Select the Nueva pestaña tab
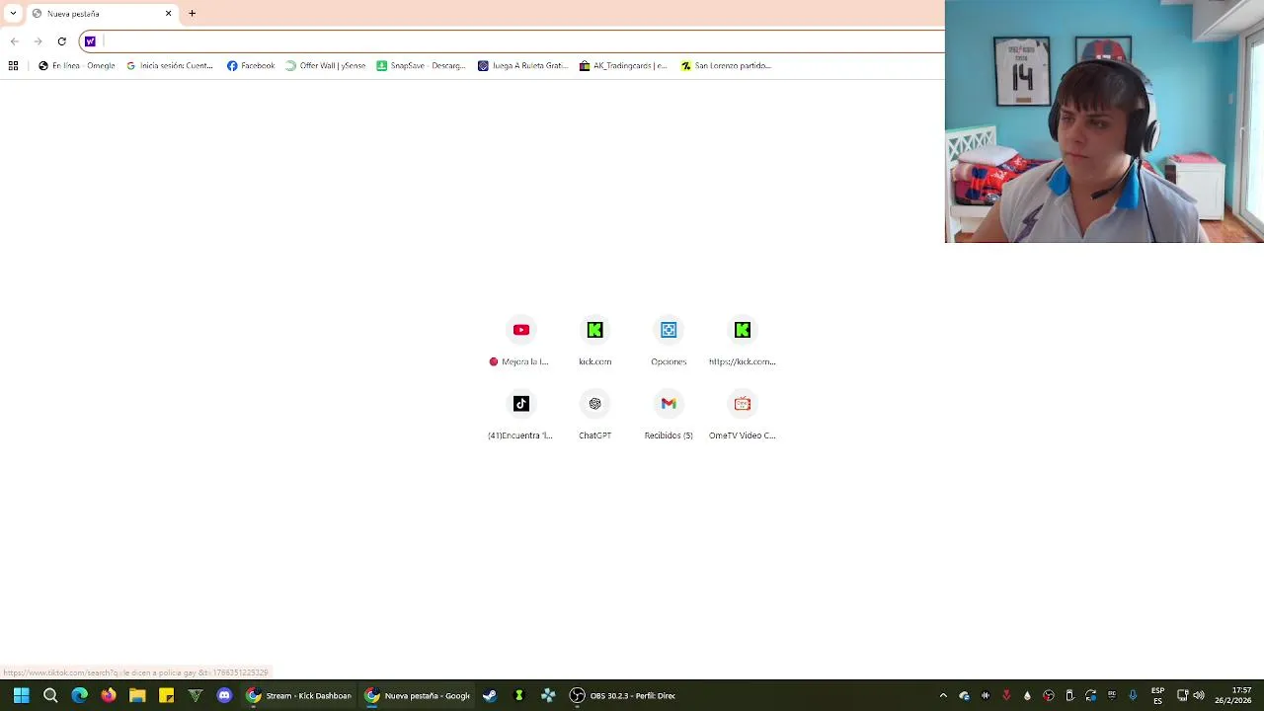 coord(102,14)
